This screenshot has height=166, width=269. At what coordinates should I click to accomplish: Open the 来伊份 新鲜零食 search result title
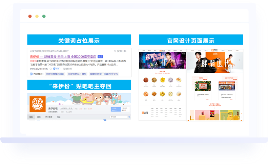click(63, 56)
